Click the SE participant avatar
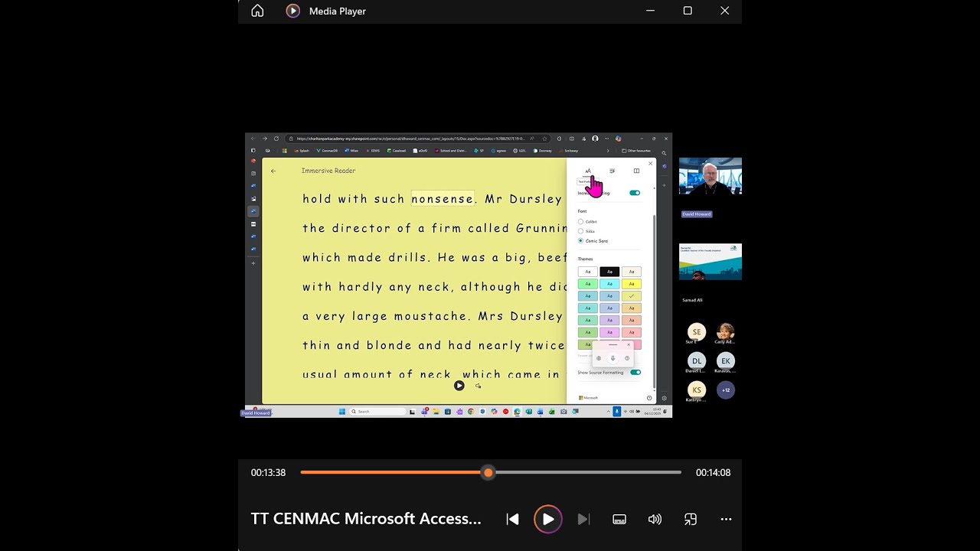The image size is (980, 551). click(696, 331)
